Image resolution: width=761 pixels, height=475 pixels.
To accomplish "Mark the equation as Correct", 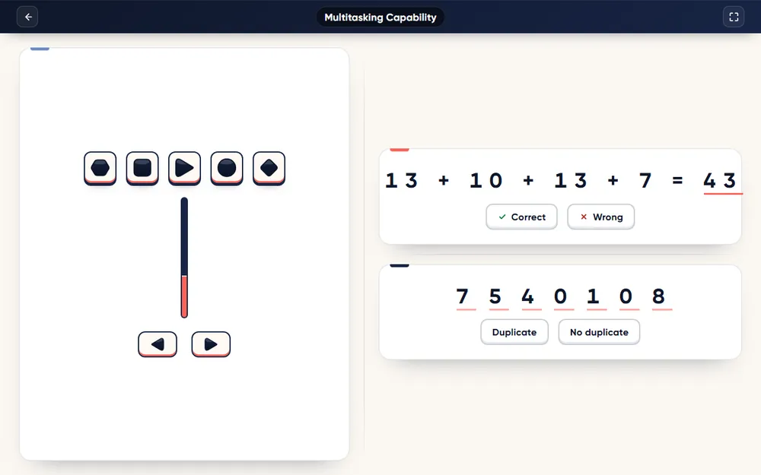I will (521, 217).
